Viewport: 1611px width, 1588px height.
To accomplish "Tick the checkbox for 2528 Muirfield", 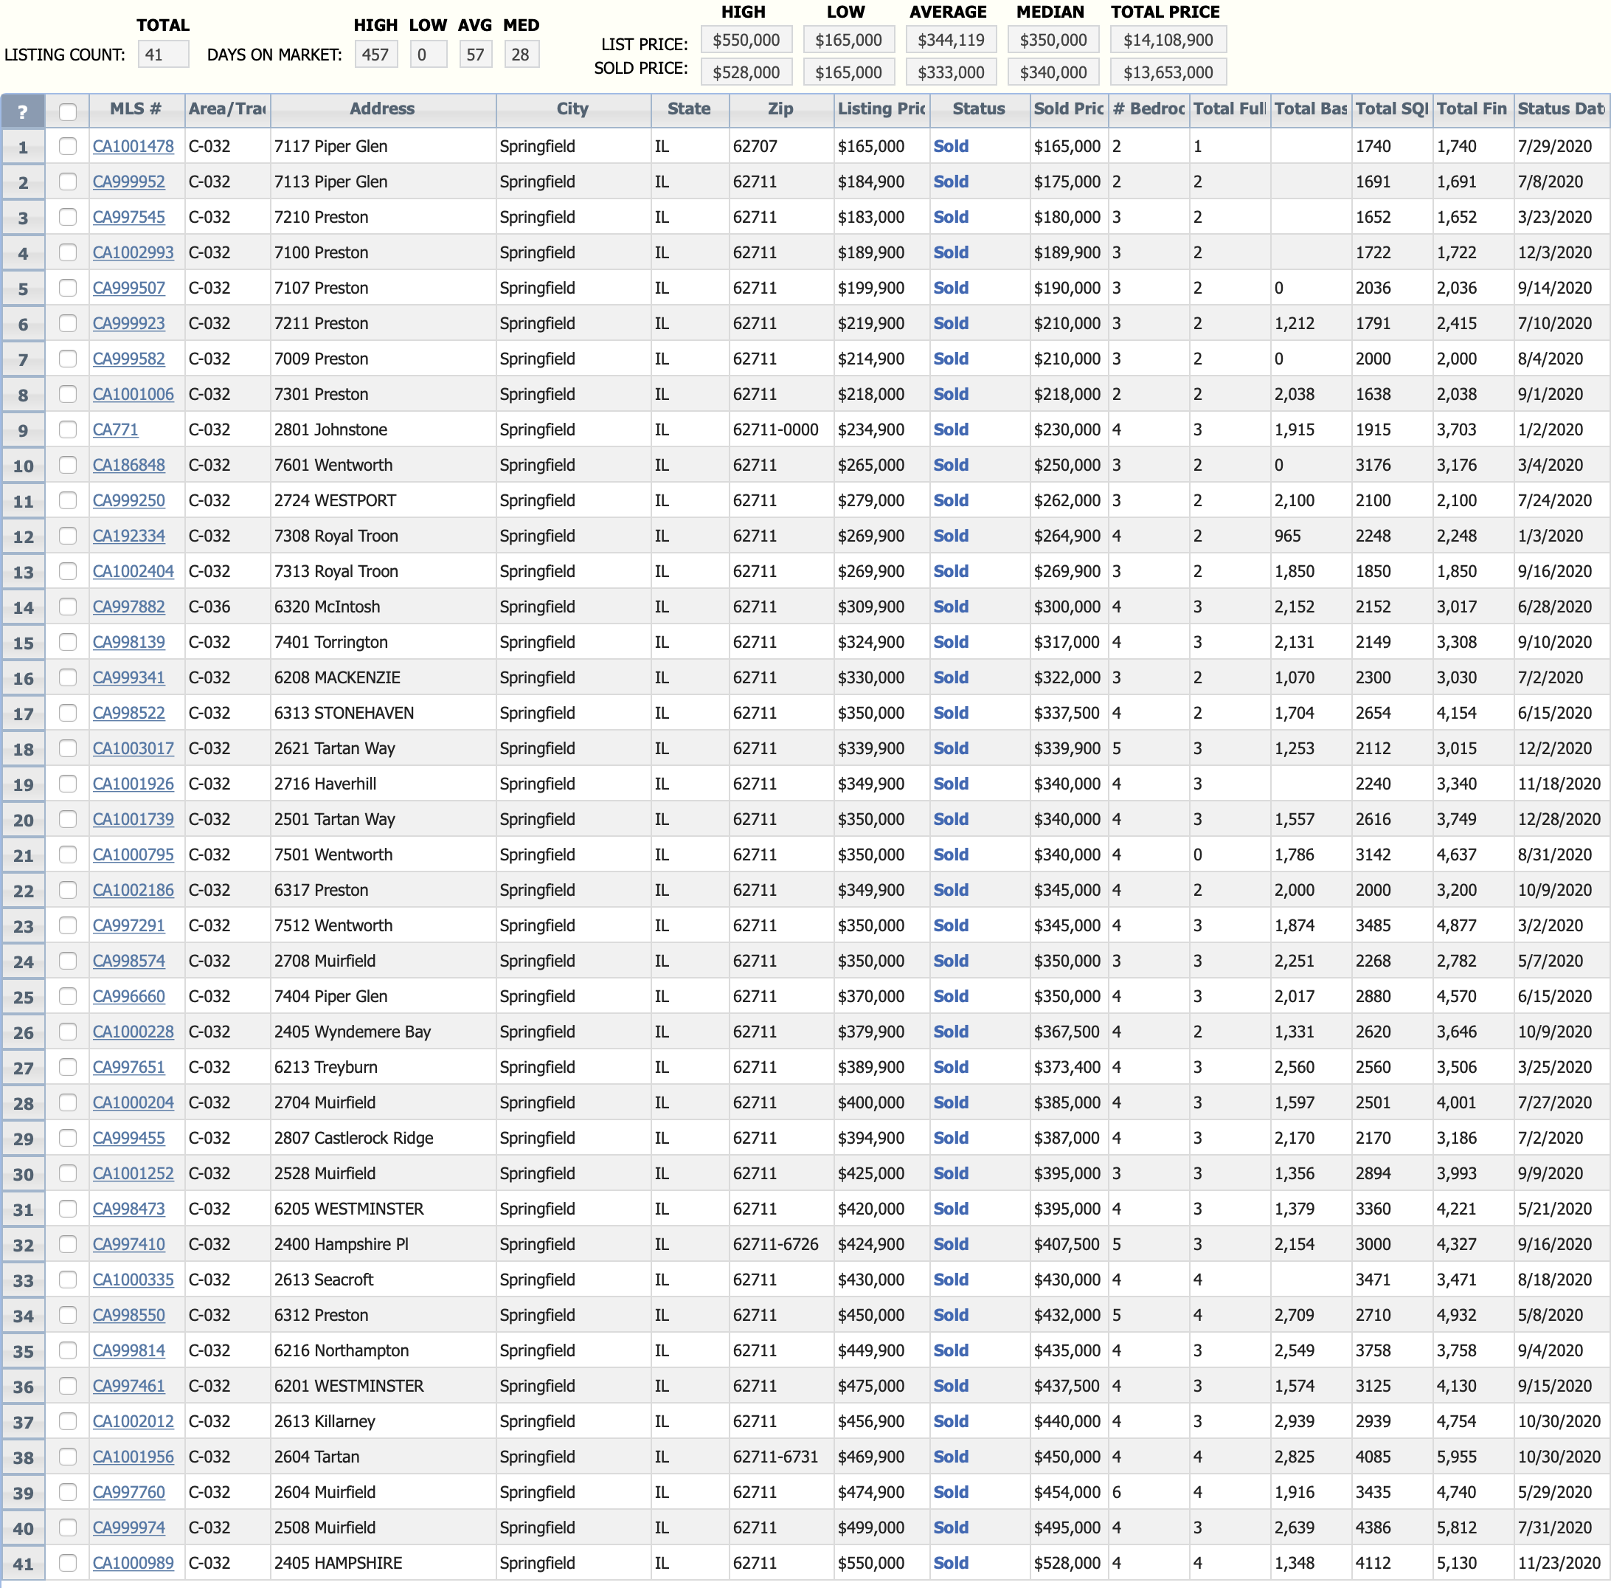I will (x=68, y=1173).
